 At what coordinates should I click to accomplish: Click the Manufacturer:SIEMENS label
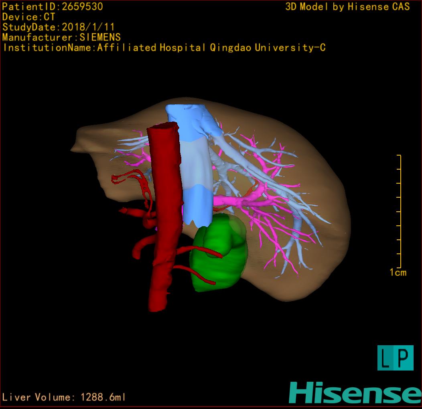pyautogui.click(x=61, y=37)
